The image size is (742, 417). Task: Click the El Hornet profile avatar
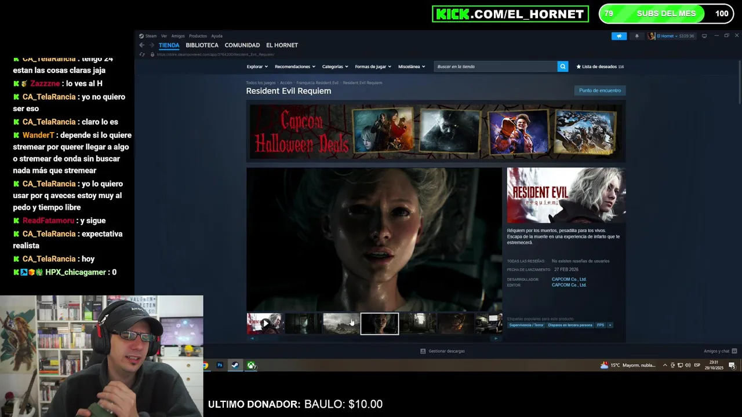[652, 36]
